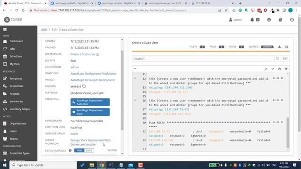
Task: Collapse all output with minus icon
Action: point(135,69)
